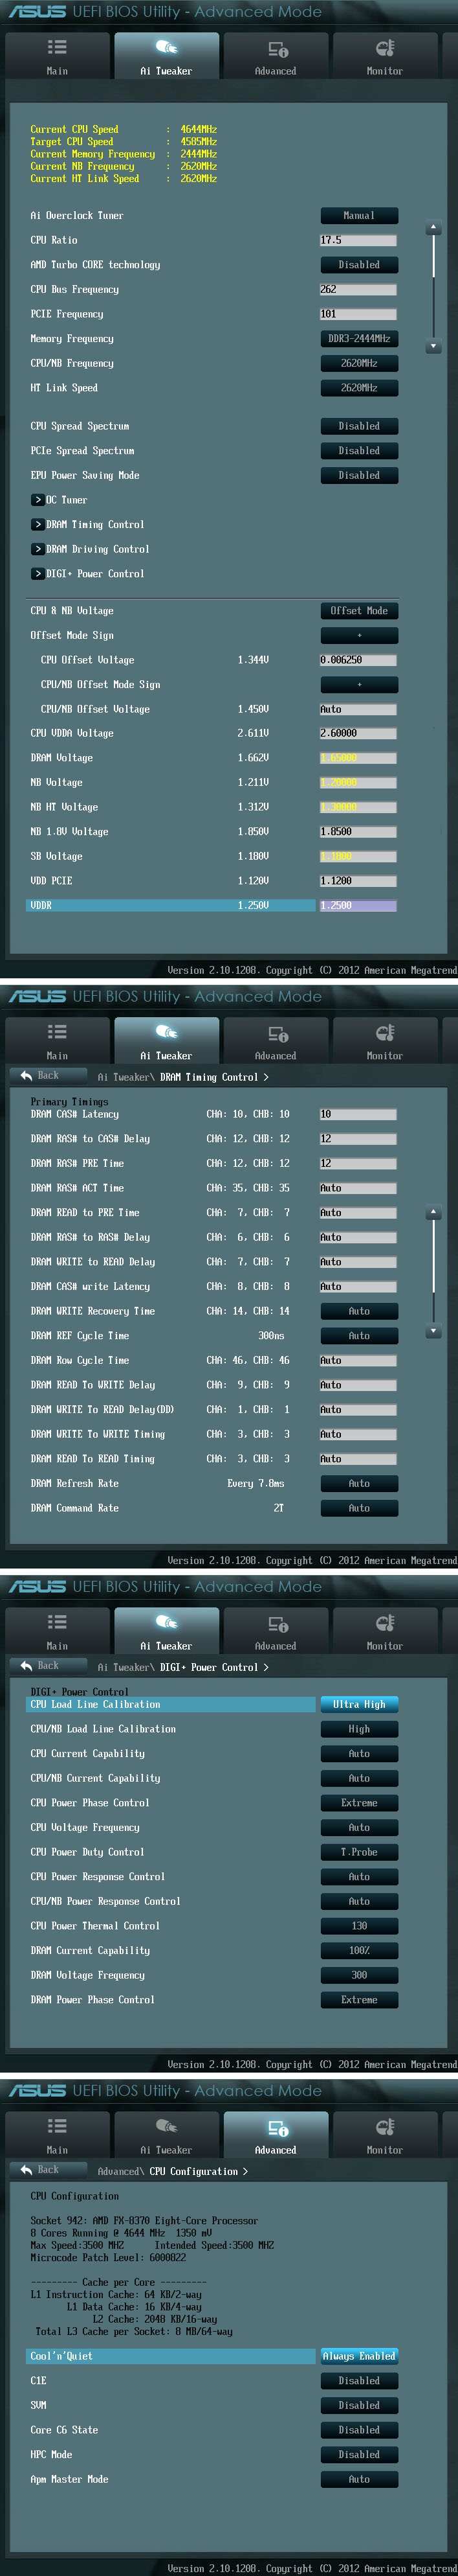Open the CPU & NB Voltage Offset Mode dropdown
The image size is (458, 2576).
[x=359, y=611]
